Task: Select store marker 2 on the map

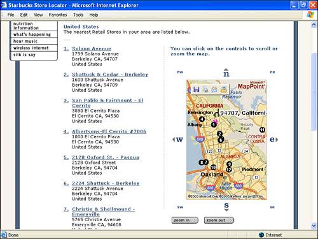Action: point(220,134)
